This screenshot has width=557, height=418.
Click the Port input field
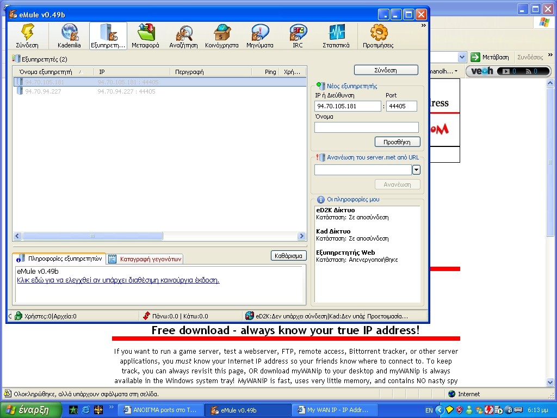click(x=401, y=106)
